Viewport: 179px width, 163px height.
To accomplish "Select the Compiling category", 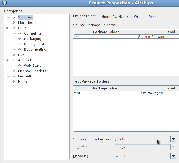I will (x=33, y=33).
